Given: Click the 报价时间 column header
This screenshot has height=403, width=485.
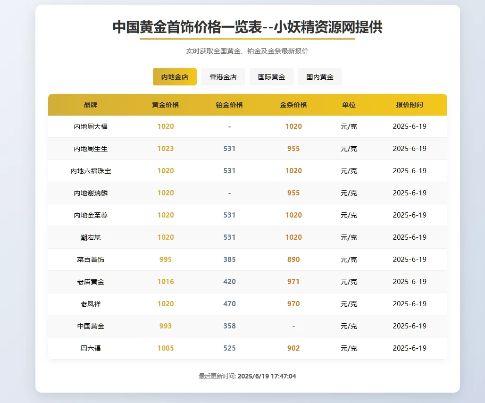Looking at the screenshot, I should coord(410,105).
